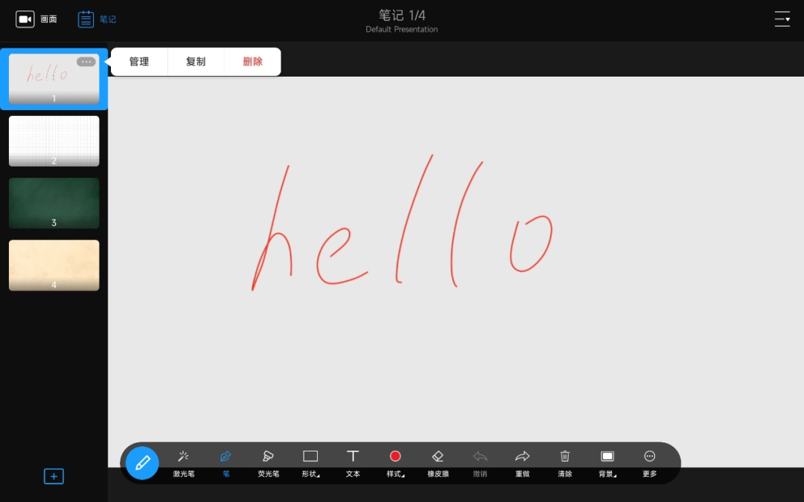Image resolution: width=804 pixels, height=502 pixels.
Task: Open the more (更多) tools button
Action: pos(650,461)
